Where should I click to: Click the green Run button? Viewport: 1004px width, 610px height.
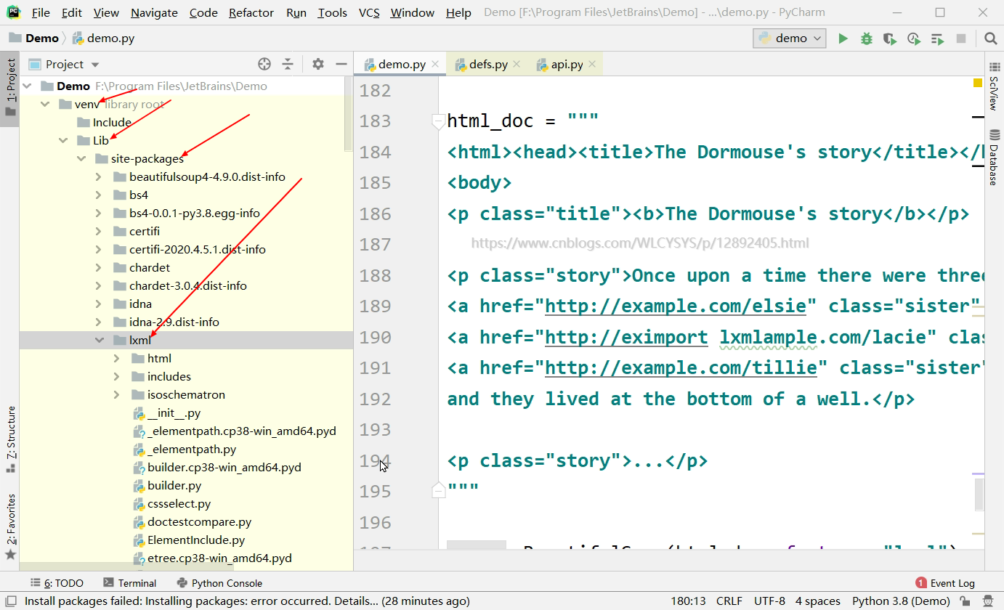(843, 38)
